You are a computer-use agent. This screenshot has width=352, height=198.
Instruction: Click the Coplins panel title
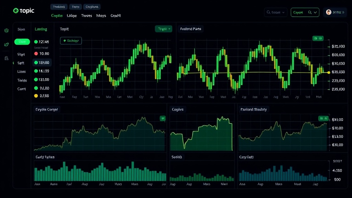pos(178,109)
